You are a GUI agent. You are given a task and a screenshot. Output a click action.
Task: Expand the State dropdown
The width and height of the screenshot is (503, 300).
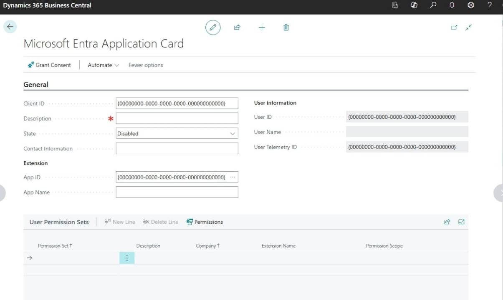pyautogui.click(x=232, y=134)
